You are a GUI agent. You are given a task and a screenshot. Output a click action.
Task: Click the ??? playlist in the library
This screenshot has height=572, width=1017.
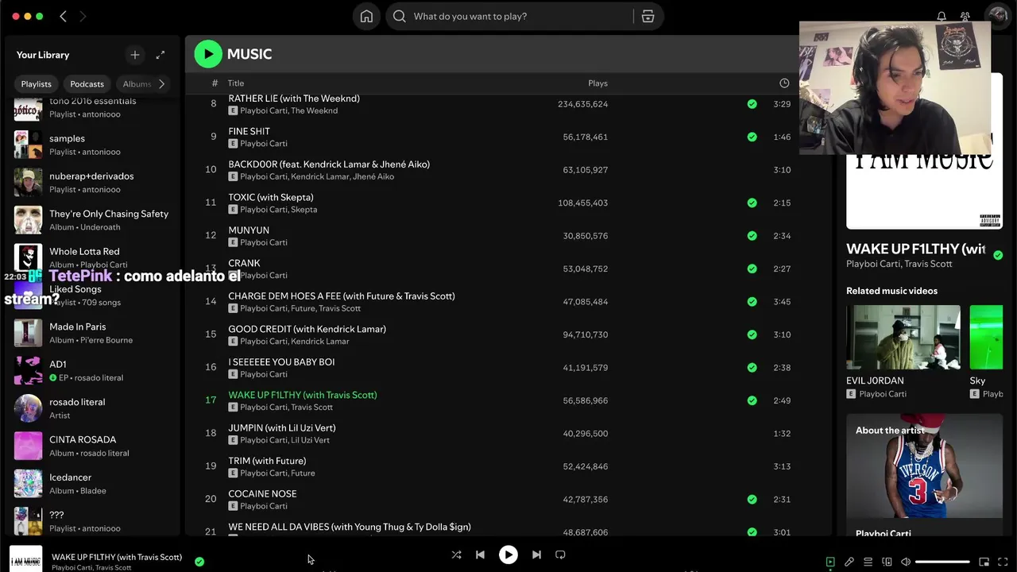[x=94, y=521]
